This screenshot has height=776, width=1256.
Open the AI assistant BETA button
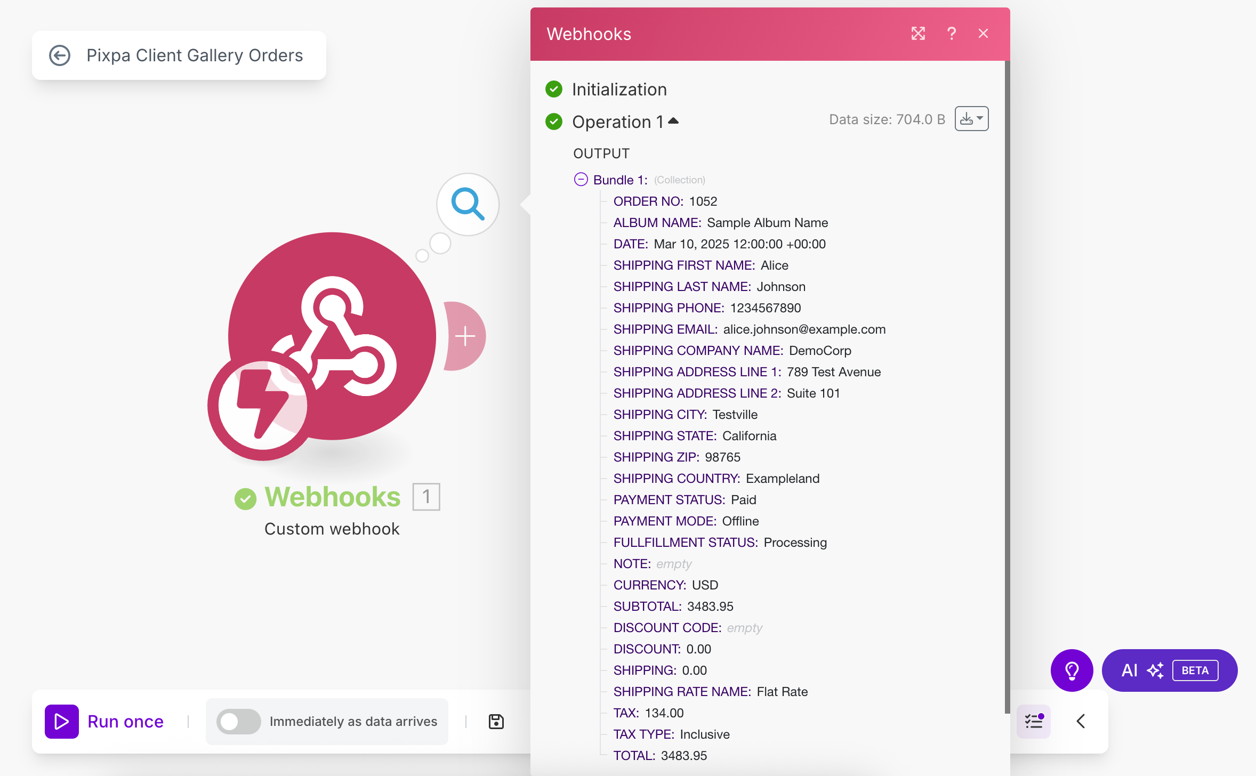click(x=1170, y=670)
